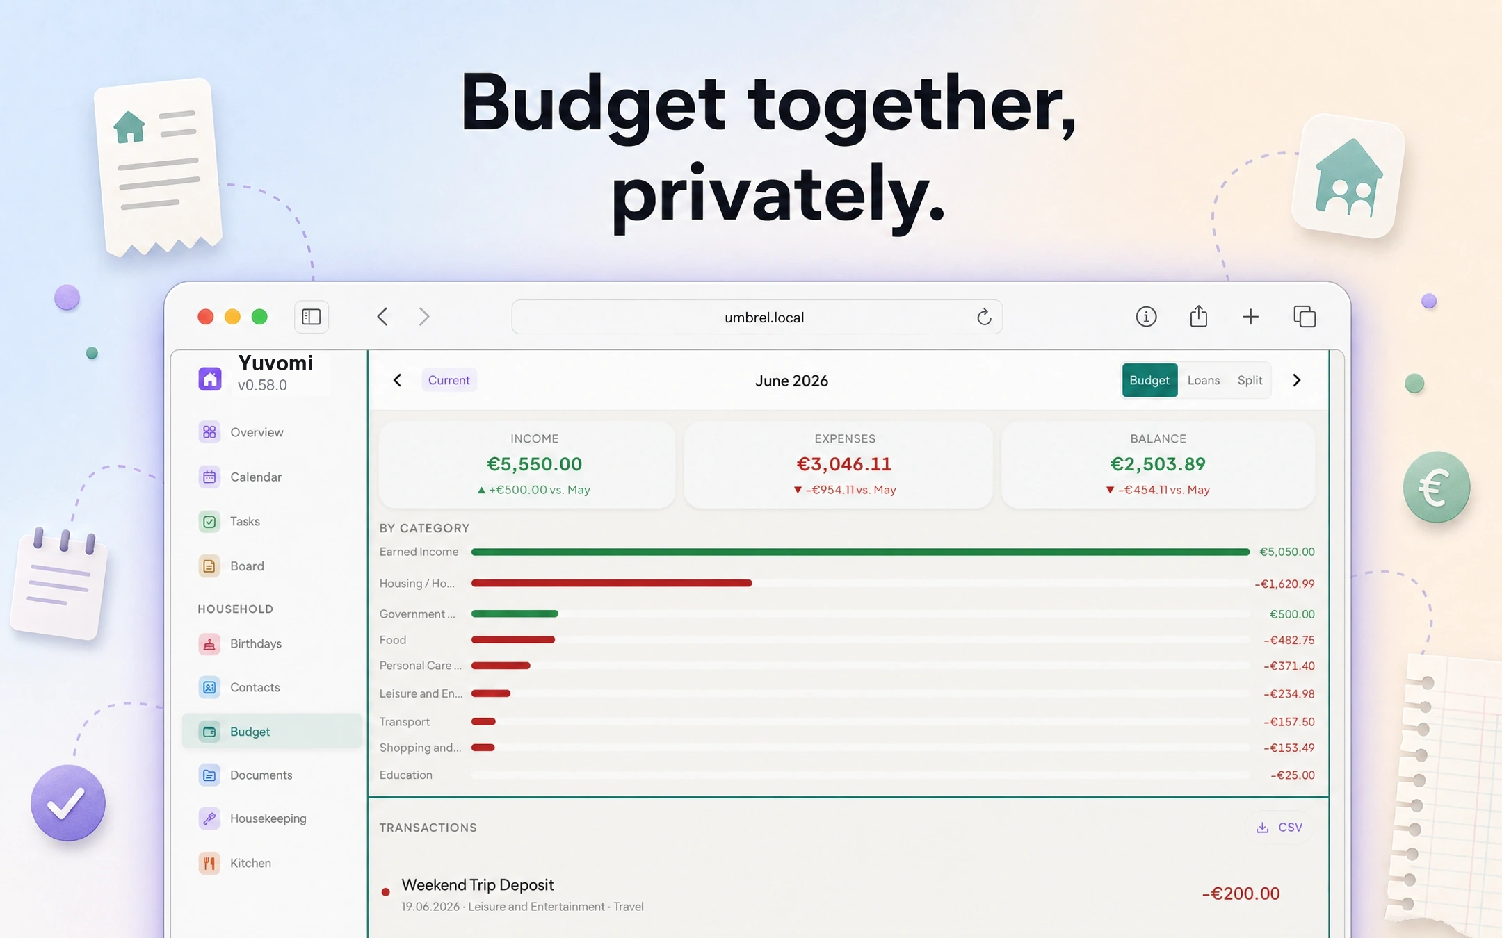Viewport: 1502px width, 938px height.
Task: Click the Shopping and... category label
Action: click(x=420, y=748)
